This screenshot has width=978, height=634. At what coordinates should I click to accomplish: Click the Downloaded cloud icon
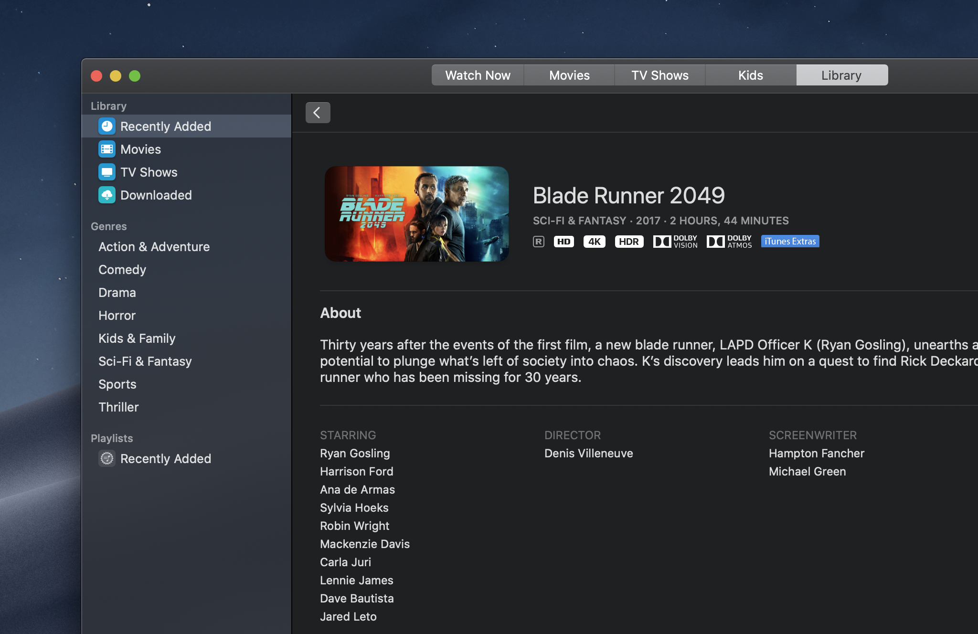(x=107, y=195)
